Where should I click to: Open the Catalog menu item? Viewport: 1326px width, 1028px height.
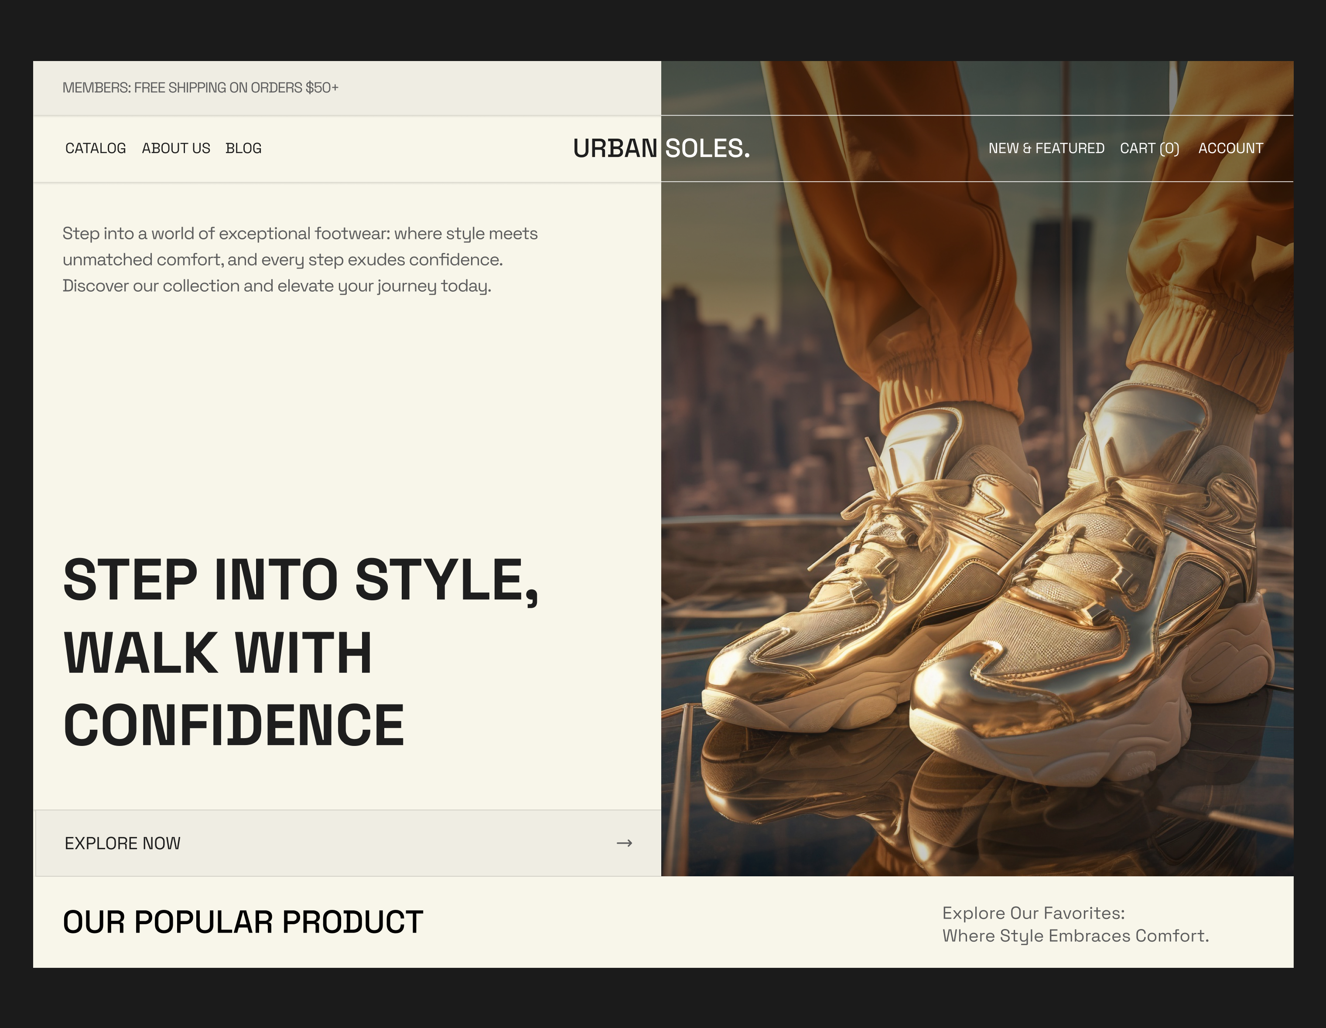(96, 148)
